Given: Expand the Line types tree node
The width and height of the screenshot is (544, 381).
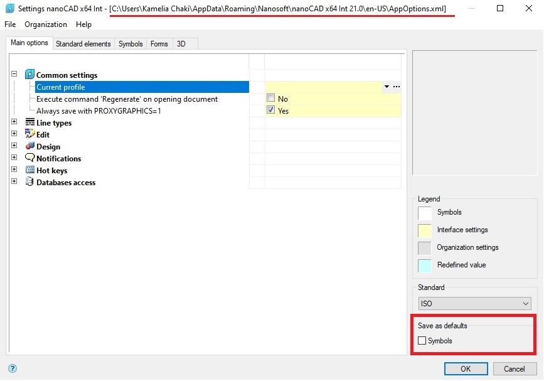Looking at the screenshot, I should point(14,122).
